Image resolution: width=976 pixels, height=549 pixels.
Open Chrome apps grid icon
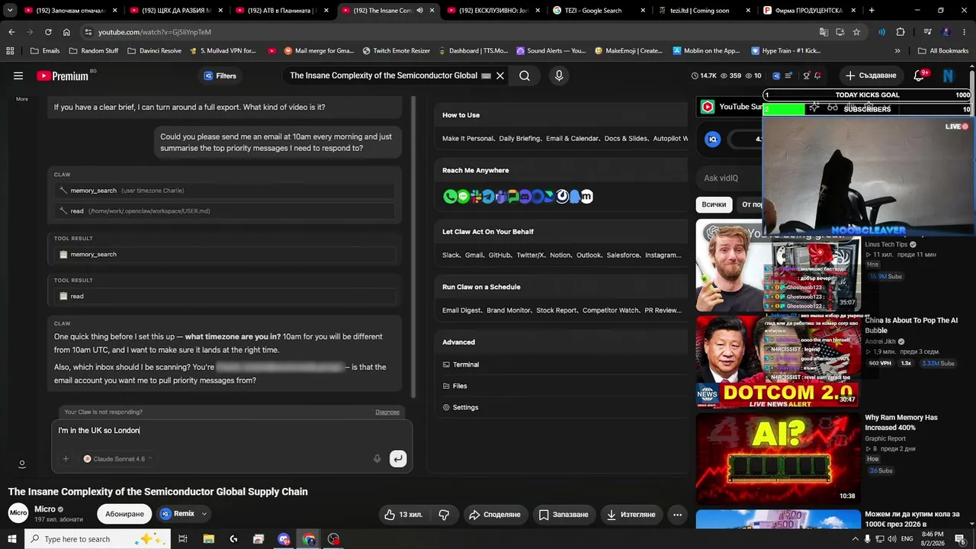(10, 51)
